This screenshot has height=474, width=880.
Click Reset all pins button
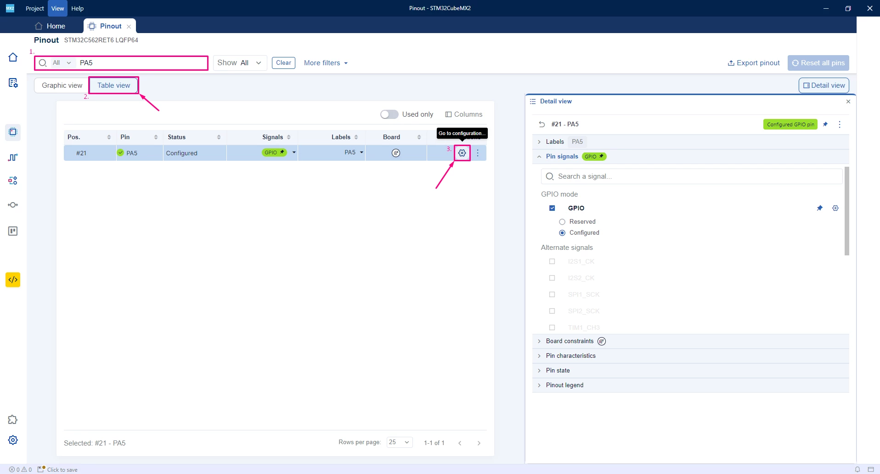tap(818, 63)
